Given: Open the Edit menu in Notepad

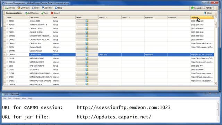Looking at the screenshot, I should click(x=9, y=99).
